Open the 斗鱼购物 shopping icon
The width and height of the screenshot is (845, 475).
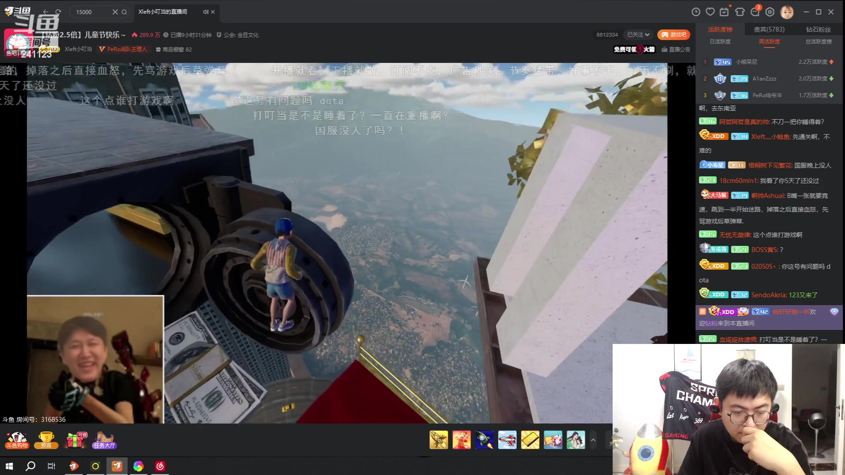click(17, 440)
